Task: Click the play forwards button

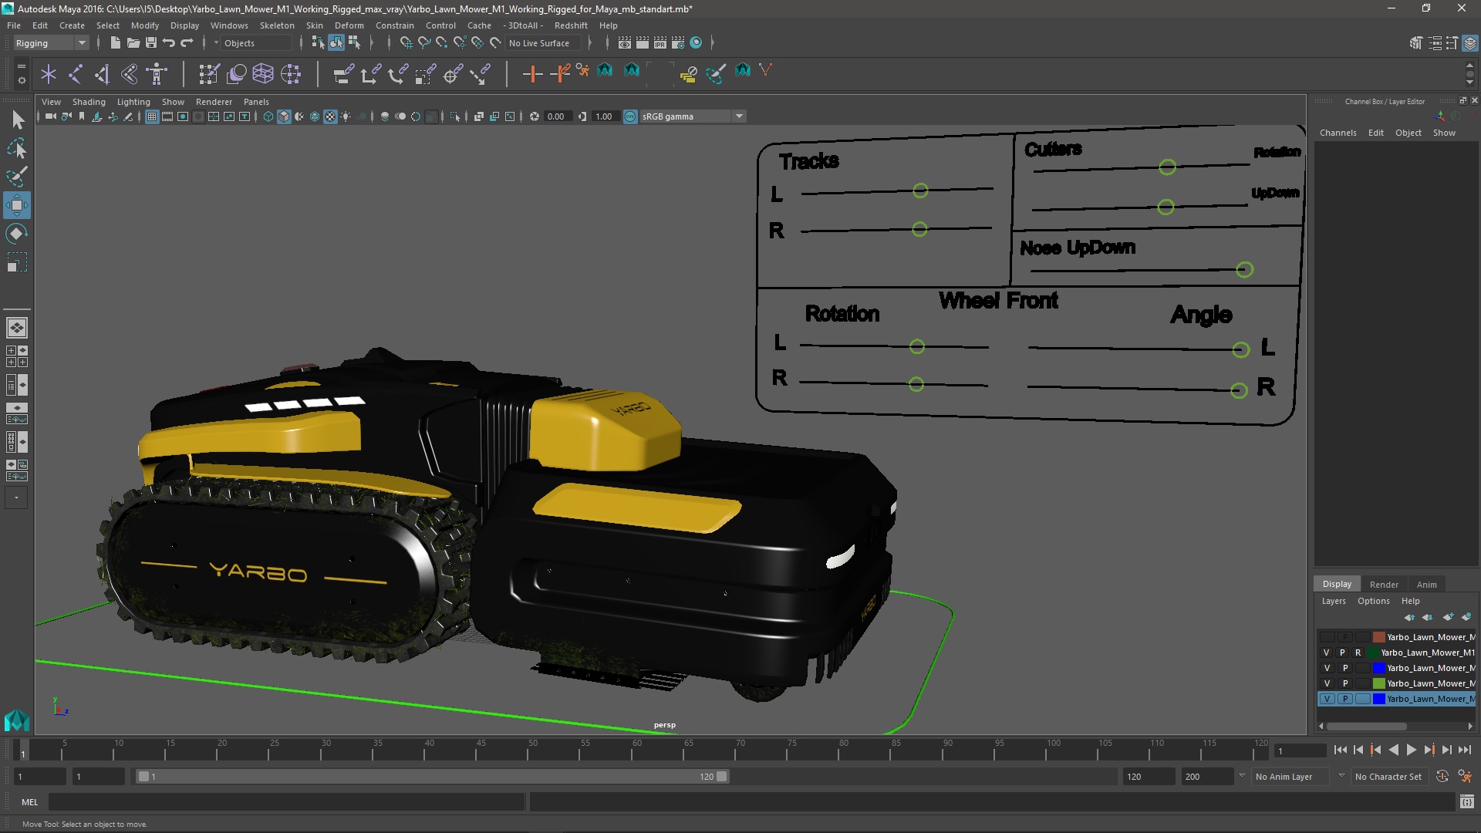Action: pyautogui.click(x=1411, y=750)
